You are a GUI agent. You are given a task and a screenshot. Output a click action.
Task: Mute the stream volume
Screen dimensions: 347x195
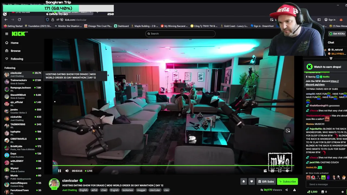(67, 171)
